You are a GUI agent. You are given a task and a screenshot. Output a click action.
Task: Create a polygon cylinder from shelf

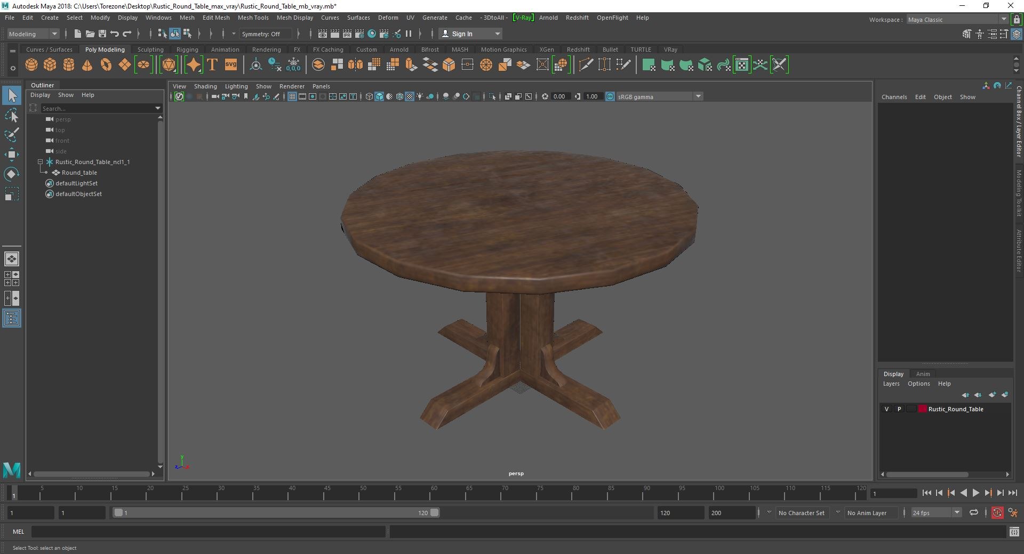[x=69, y=65]
